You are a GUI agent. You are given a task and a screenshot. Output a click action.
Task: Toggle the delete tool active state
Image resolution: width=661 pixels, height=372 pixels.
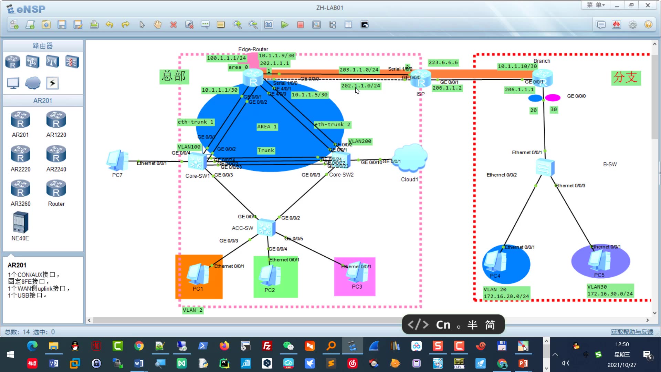click(x=174, y=24)
